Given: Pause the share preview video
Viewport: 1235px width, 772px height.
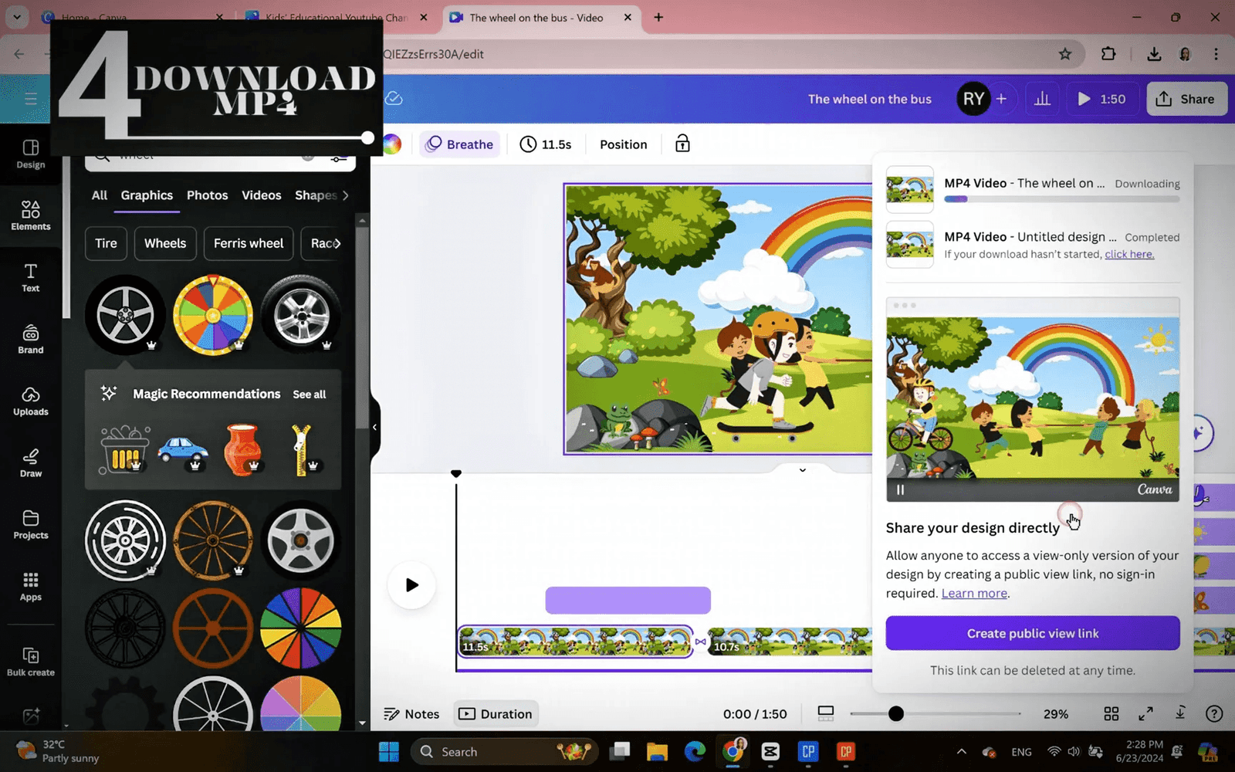Looking at the screenshot, I should tap(900, 489).
